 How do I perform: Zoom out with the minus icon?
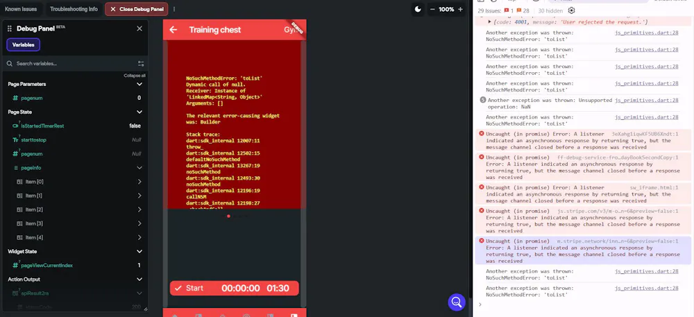432,9
